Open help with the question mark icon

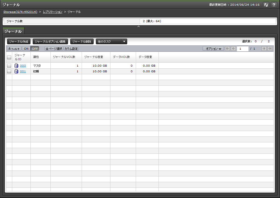[274, 5]
